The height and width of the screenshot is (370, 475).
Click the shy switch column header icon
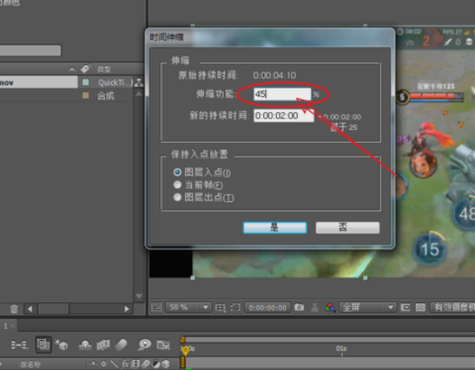click(x=93, y=364)
